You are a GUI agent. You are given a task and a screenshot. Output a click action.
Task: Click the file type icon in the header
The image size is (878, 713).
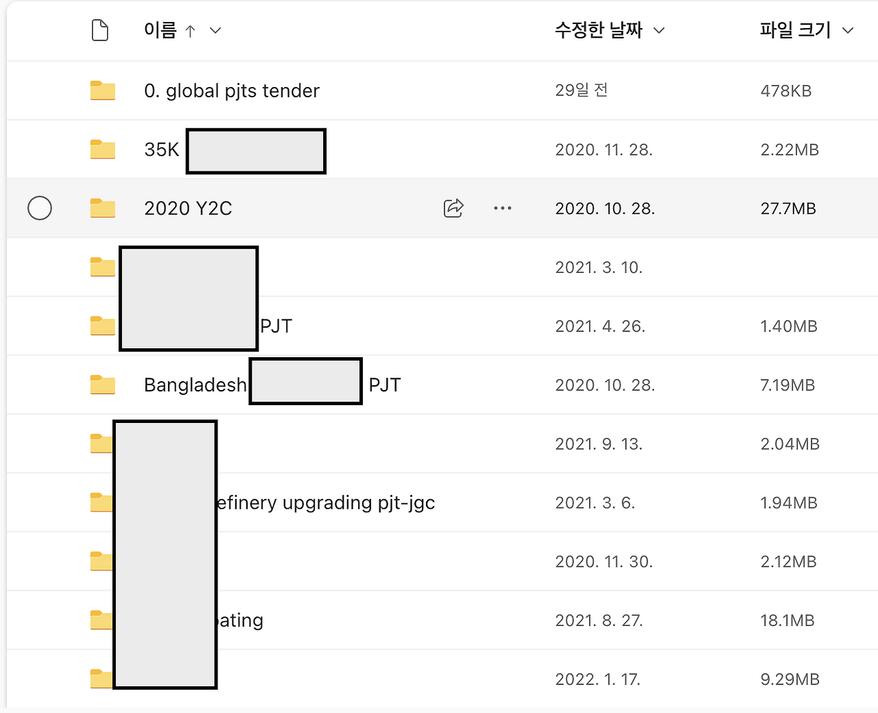[x=99, y=30]
